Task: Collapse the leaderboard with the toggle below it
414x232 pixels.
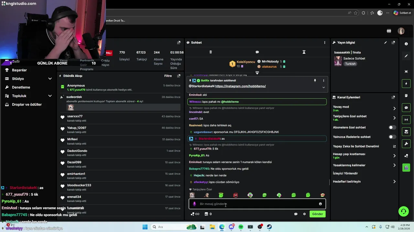Action: click(257, 73)
